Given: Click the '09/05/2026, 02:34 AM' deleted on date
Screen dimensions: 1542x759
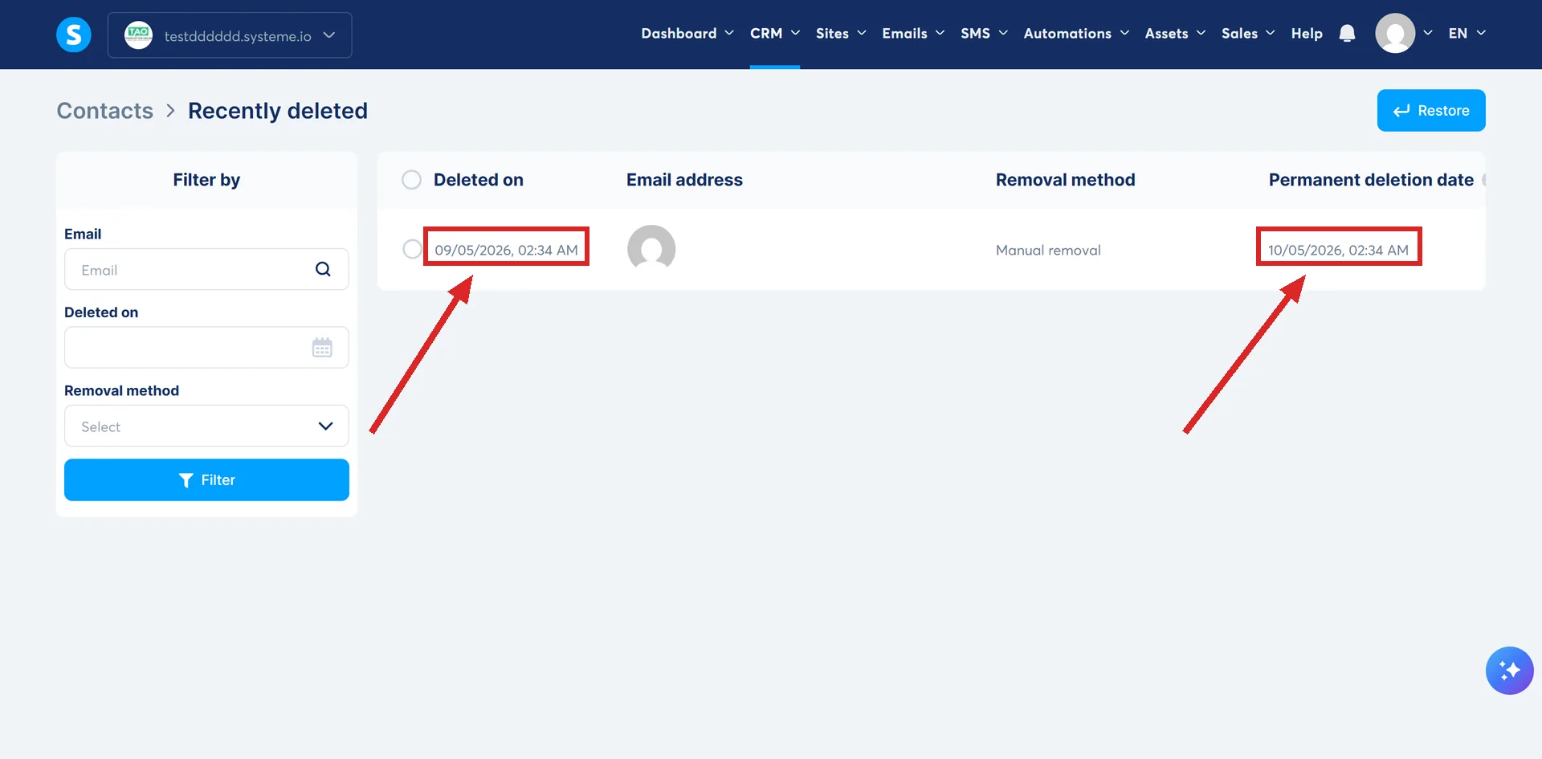Looking at the screenshot, I should 506,250.
